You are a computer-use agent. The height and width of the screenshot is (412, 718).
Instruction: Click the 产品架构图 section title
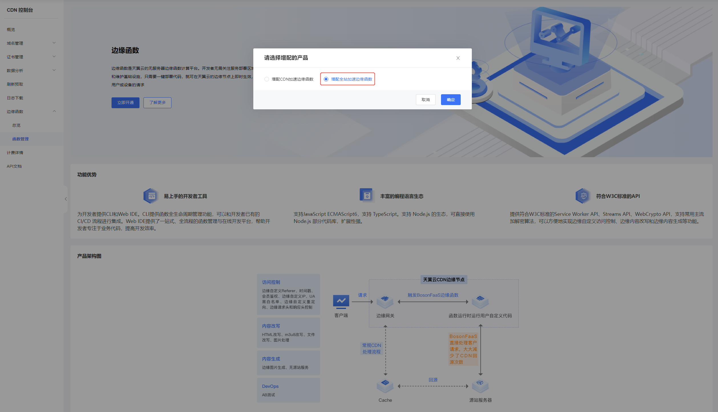point(89,256)
